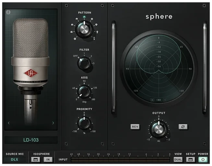The image size is (212, 166).
Task: Click the minus button under the polar plot
Action: 165,100
